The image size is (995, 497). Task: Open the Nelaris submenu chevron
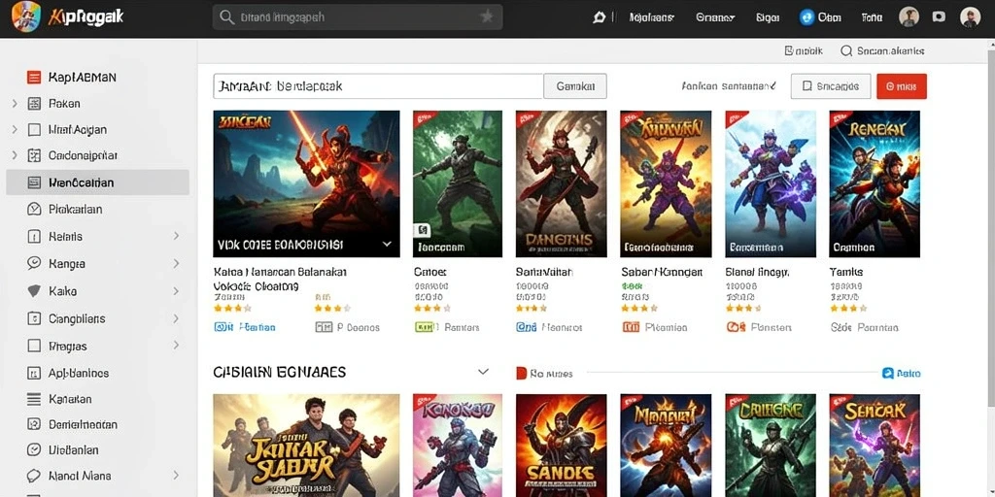[x=176, y=236]
